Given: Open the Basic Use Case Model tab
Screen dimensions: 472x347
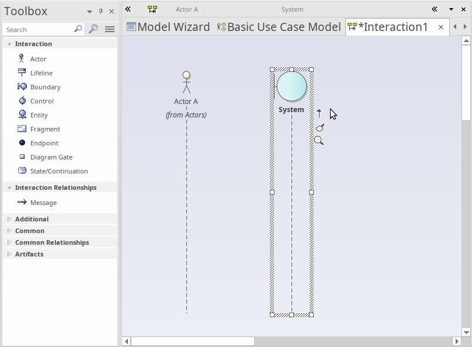Looking at the screenshot, I should 279,27.
